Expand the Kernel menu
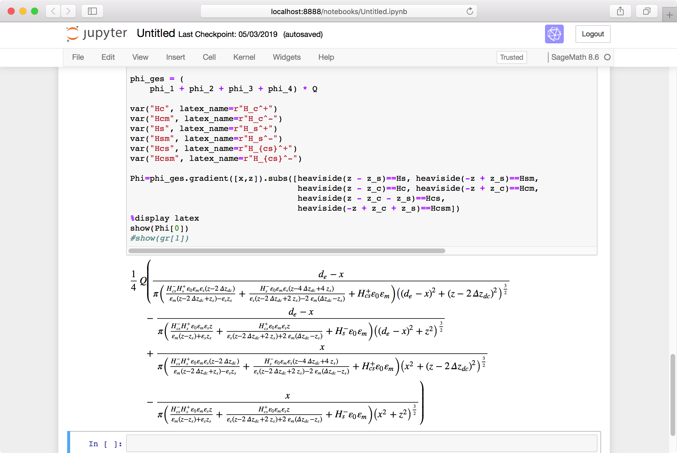 (244, 57)
